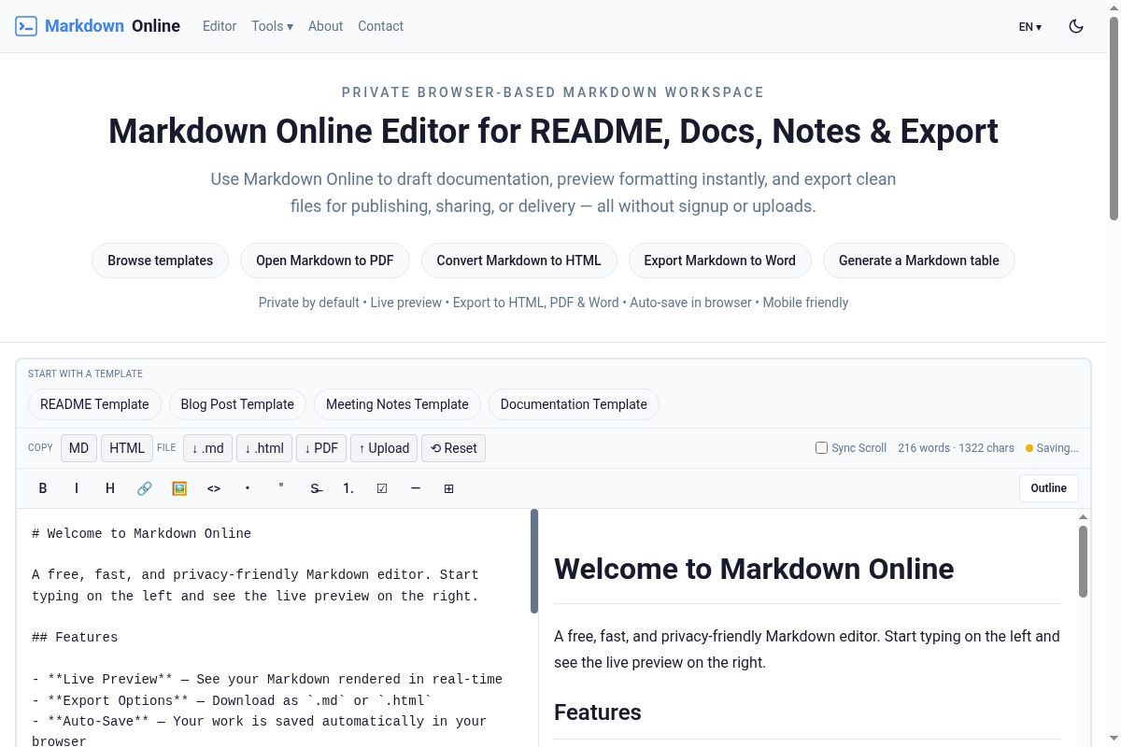This screenshot has width=1121, height=747.
Task: Download the file as .html
Action: 264,448
